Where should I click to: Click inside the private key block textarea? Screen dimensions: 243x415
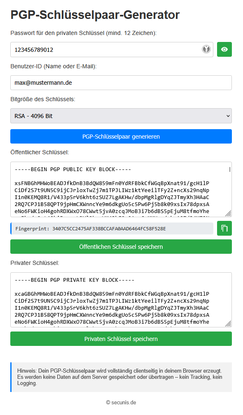click(x=119, y=300)
